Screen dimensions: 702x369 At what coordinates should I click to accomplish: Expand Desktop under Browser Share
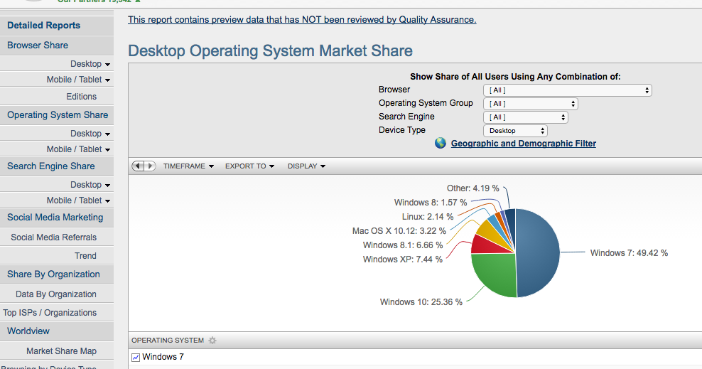tap(90, 64)
